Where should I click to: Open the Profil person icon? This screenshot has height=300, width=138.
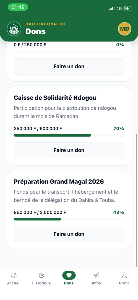tap(124, 275)
